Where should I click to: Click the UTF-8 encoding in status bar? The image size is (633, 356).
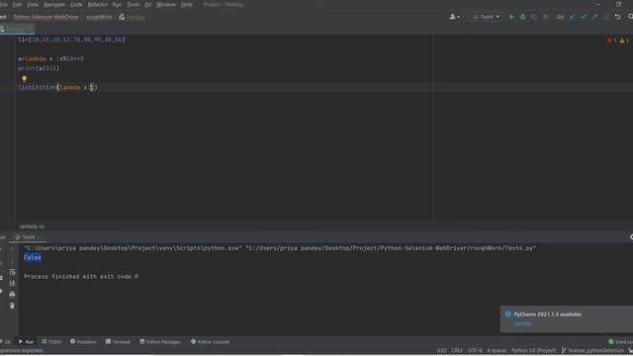pos(475,350)
